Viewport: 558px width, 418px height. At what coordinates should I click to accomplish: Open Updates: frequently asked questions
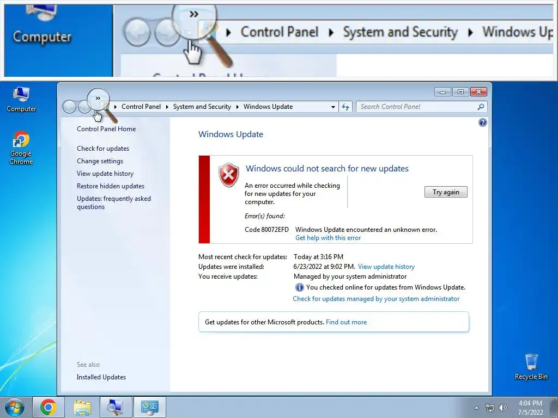(x=114, y=202)
